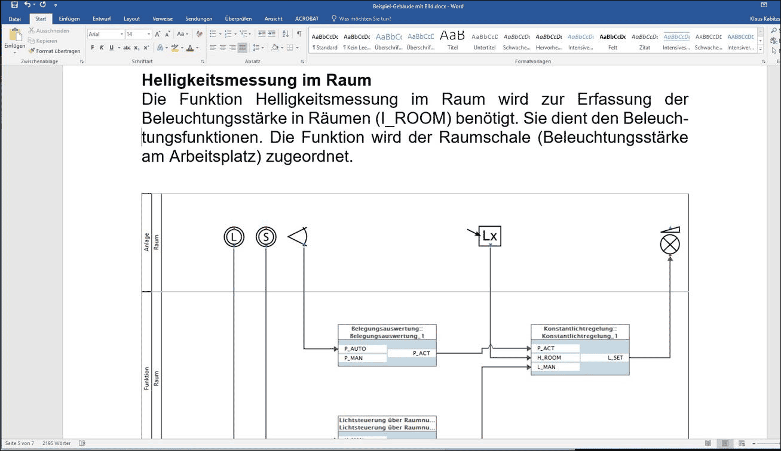Switch to the Ansicht tab

274,18
